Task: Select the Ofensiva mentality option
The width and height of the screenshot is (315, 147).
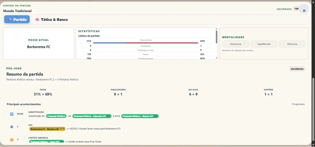Action: point(292,44)
